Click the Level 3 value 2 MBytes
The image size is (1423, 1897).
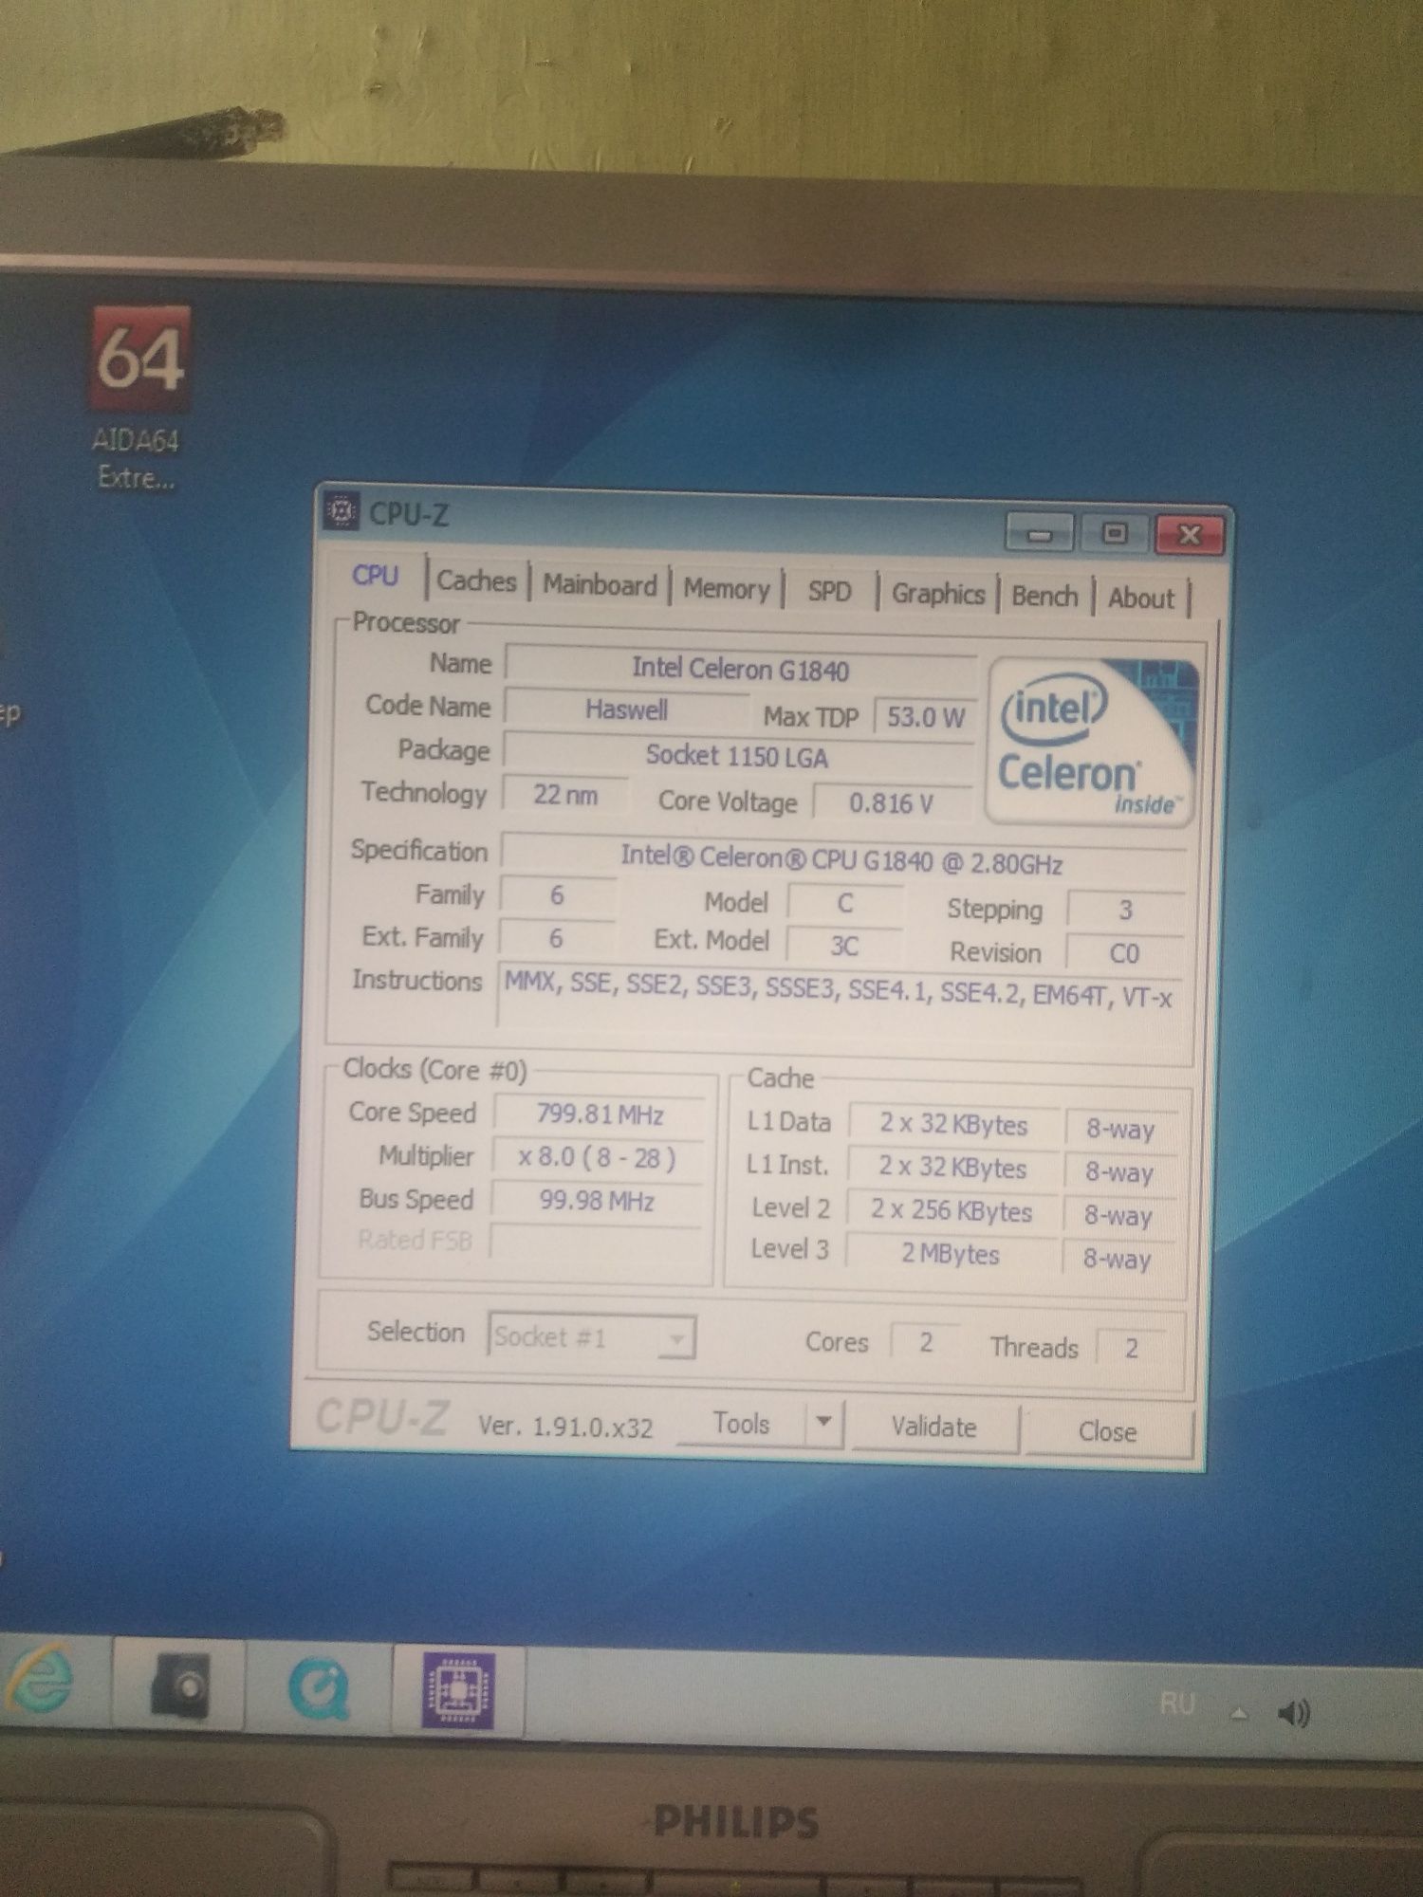(951, 1254)
